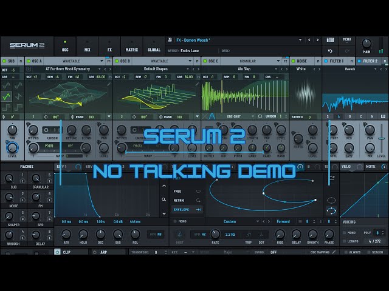Select the sine sub waveform shape

(x=6, y=85)
